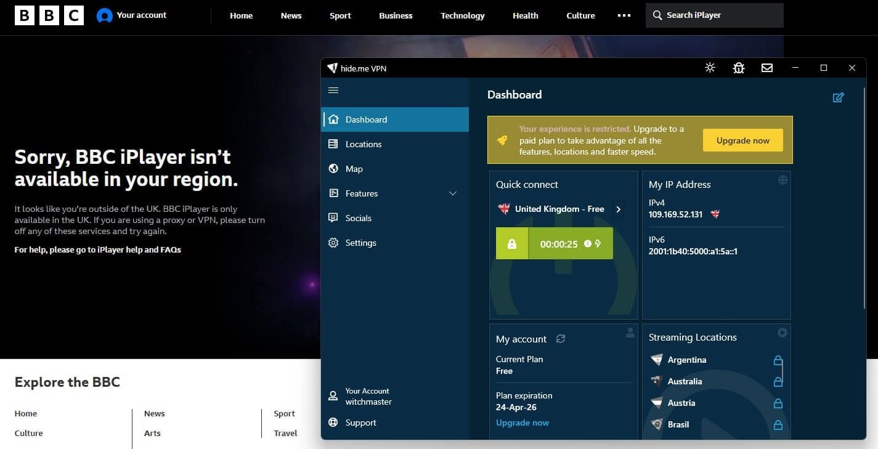
Task: Click the play icon in Streaming Locations
Action: click(x=782, y=333)
